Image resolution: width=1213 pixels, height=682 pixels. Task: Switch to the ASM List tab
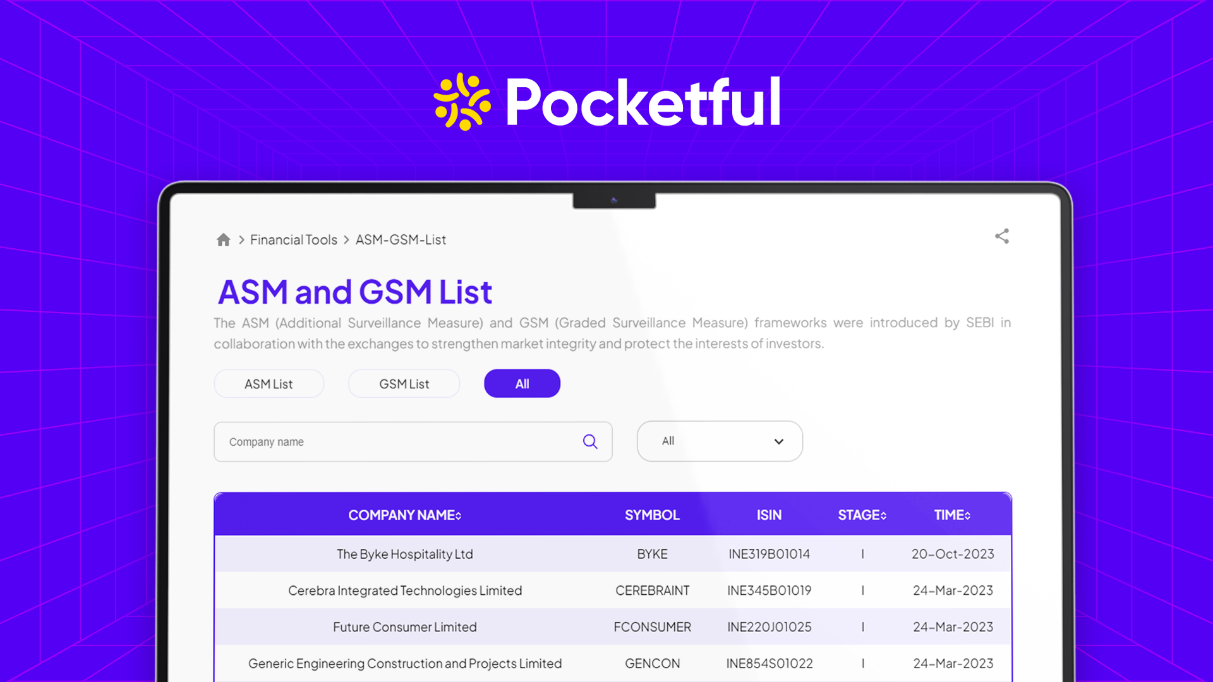point(269,384)
